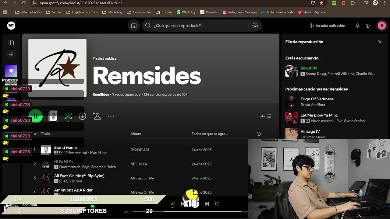
Task: Sort by Fecha en que se agregó column
Action: tap(210, 134)
